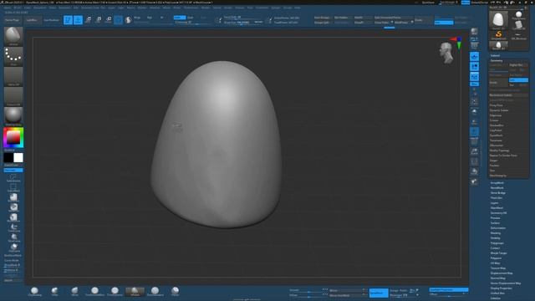Click QuickSave in the title bar
The width and height of the screenshot is (535, 301).
428,3
